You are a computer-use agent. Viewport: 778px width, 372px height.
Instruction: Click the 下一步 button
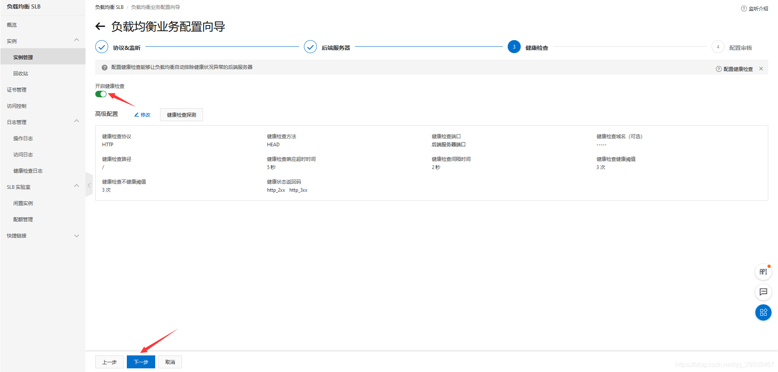tap(141, 362)
